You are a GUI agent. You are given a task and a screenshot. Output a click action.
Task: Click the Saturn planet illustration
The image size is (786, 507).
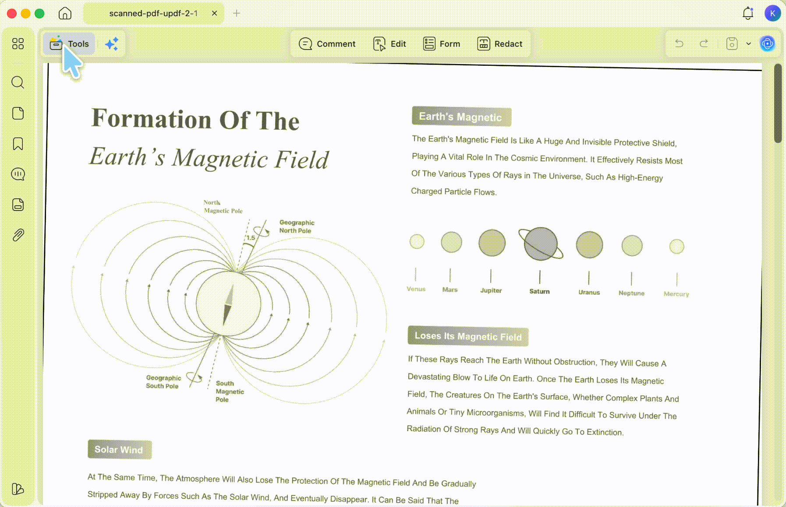coord(541,243)
